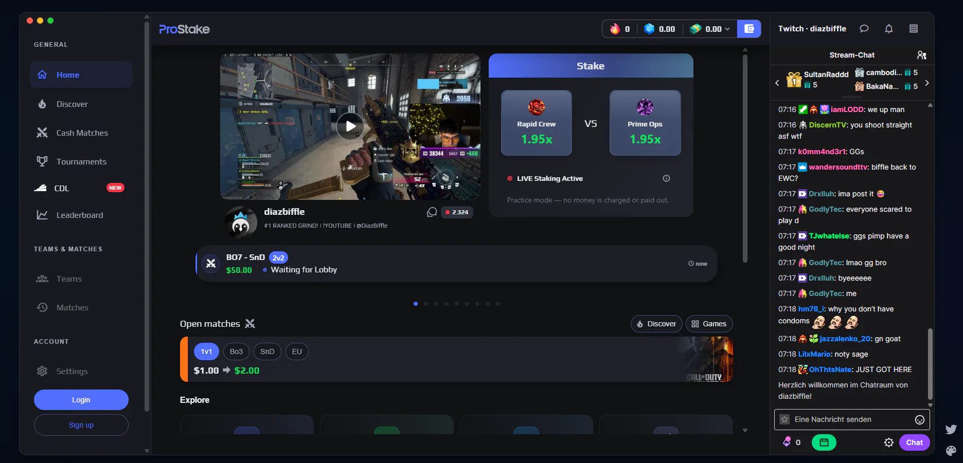Select the second carousel dot
Viewport: 963px width, 463px height.
tap(426, 304)
